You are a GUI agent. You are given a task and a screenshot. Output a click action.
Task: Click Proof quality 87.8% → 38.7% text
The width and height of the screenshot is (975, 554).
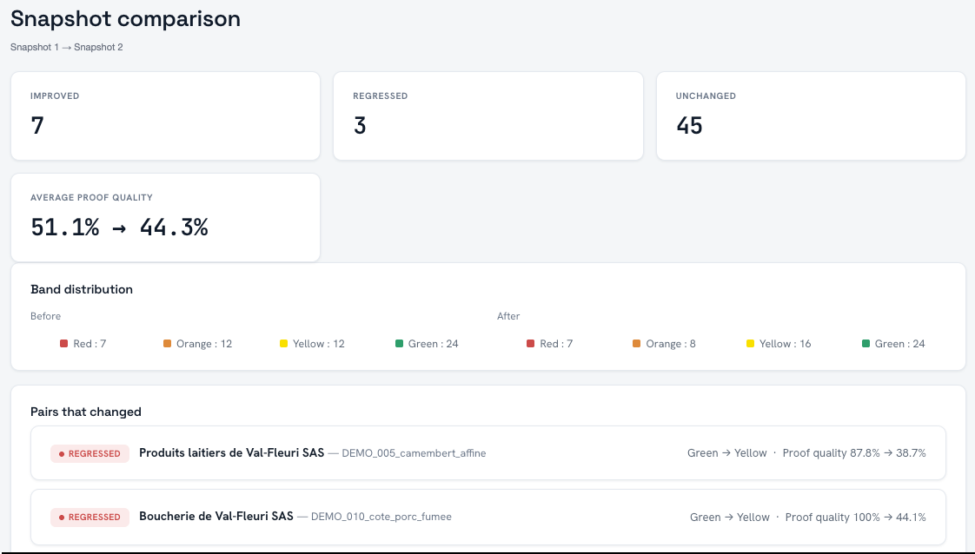pyautogui.click(x=854, y=453)
